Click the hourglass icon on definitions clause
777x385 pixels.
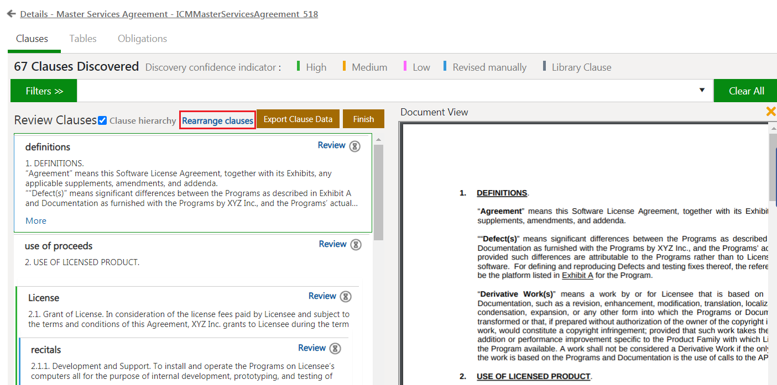coord(354,146)
